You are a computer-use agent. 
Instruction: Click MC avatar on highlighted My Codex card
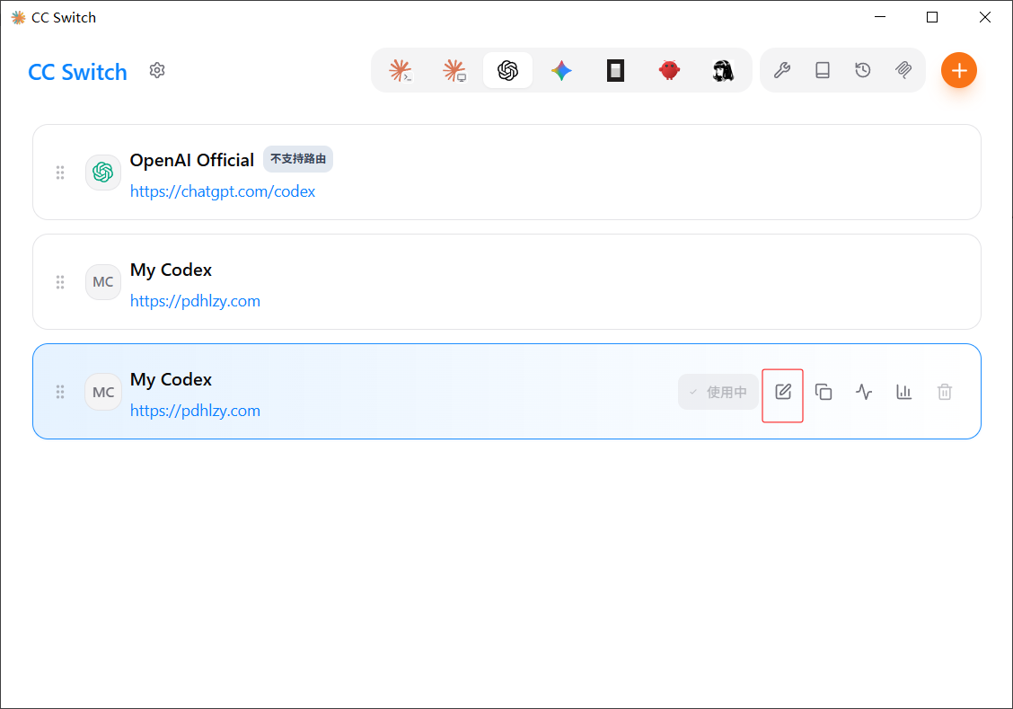click(102, 393)
